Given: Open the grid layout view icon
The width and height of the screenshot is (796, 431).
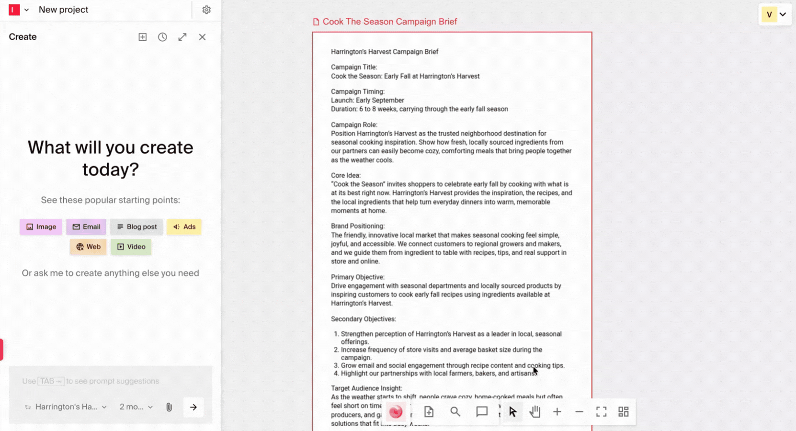Looking at the screenshot, I should pyautogui.click(x=623, y=412).
